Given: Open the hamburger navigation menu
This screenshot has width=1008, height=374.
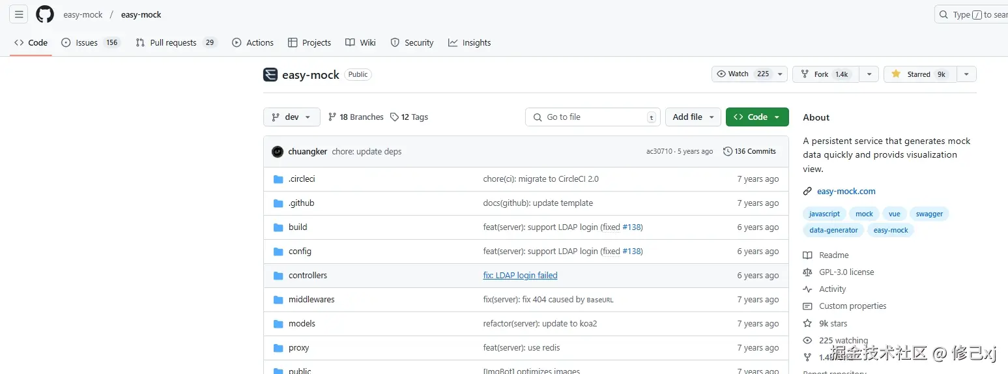Looking at the screenshot, I should [x=19, y=14].
